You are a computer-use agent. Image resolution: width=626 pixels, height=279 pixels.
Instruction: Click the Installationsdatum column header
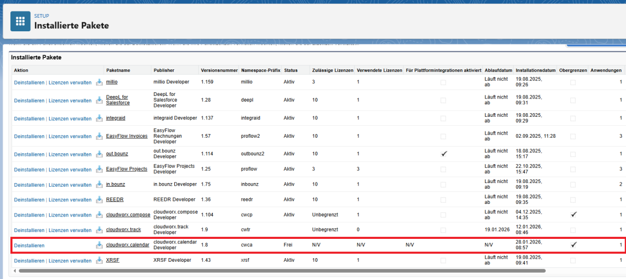point(536,70)
